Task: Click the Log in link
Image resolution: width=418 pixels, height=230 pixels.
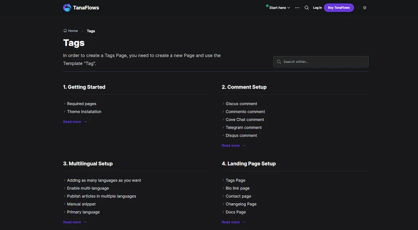Action: click(317, 8)
